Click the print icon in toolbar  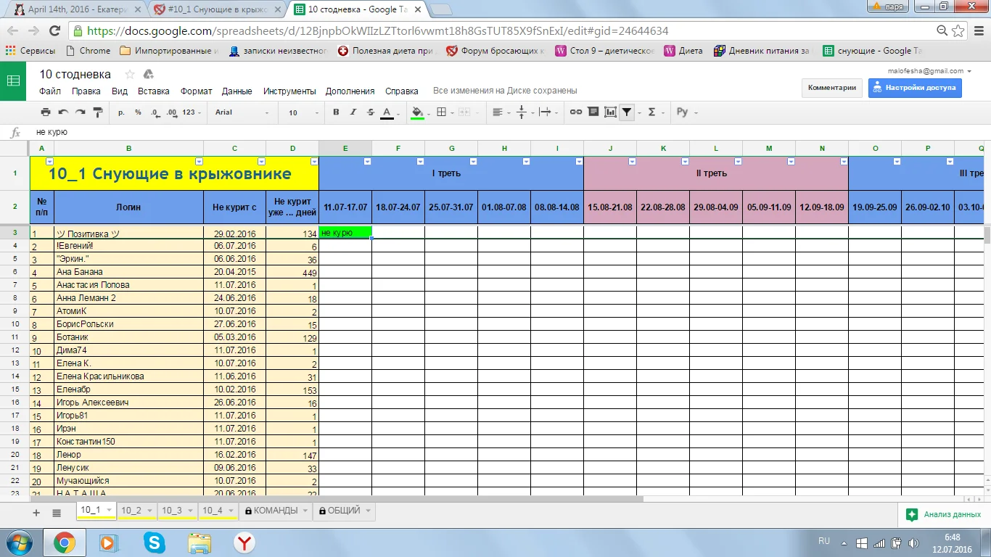(46, 112)
